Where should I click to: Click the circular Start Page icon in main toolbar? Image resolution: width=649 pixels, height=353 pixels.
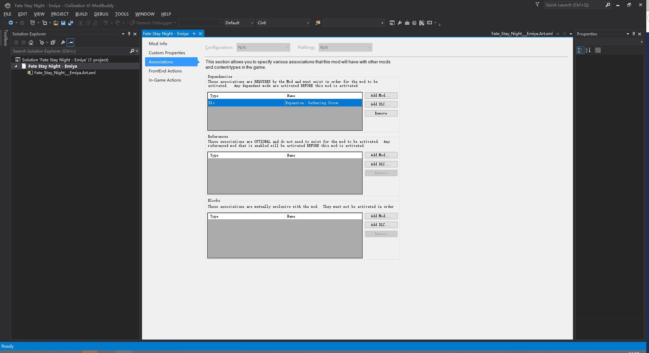[x=414, y=23]
